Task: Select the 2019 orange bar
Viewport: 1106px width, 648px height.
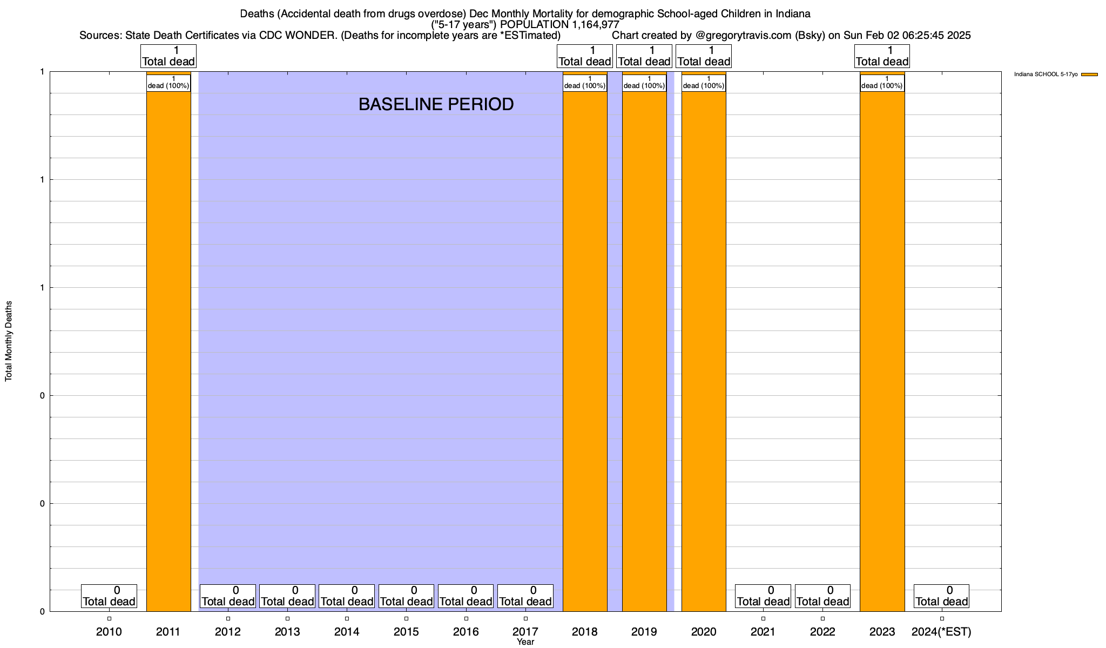Action: tap(644, 341)
